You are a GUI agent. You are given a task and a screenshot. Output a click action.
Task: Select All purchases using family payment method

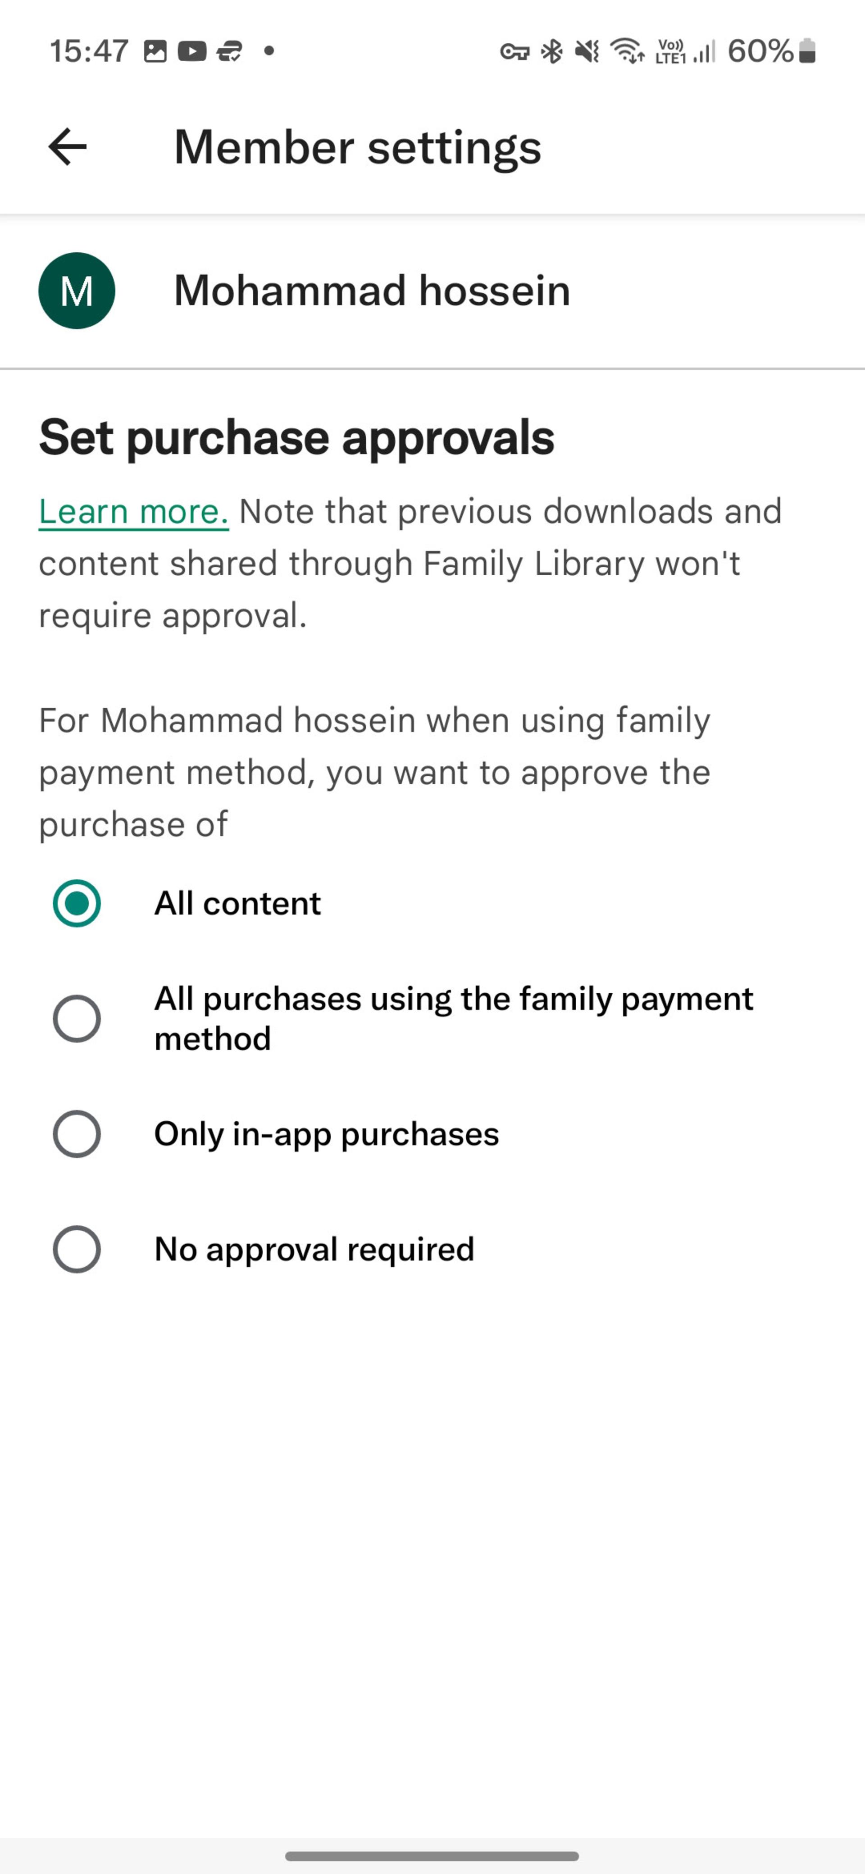(x=77, y=1019)
